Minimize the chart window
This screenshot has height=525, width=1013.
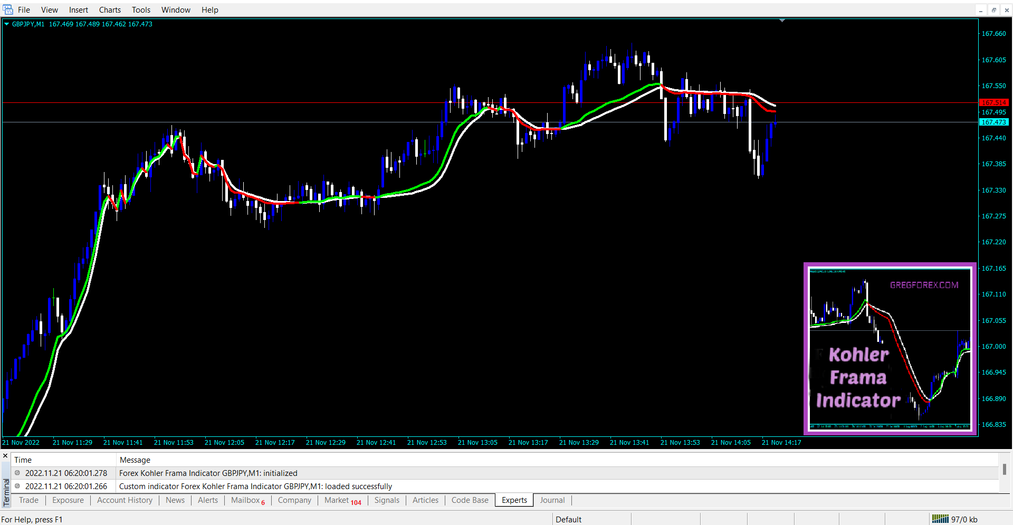[x=981, y=10]
